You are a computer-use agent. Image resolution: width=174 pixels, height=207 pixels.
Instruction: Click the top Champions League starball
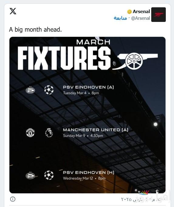point(49,90)
